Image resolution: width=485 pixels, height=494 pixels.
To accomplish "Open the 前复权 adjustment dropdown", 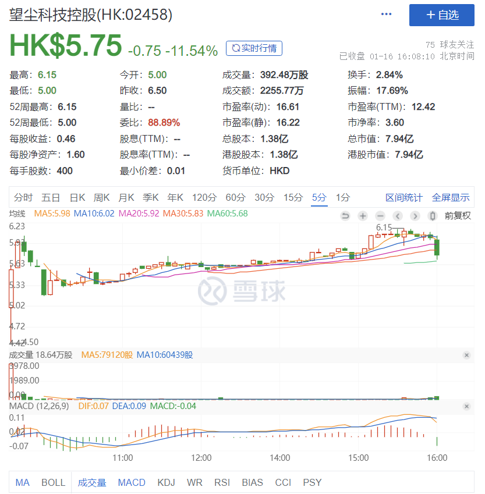I will tap(458, 216).
